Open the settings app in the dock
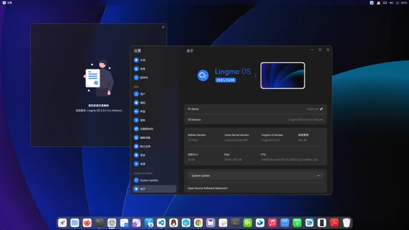The width and height of the screenshot is (409, 230). [x=112, y=223]
